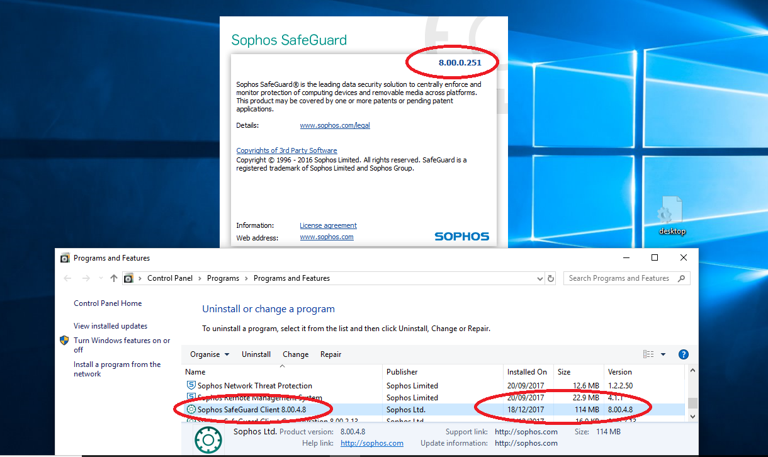Open www.sophos.com web address link

(327, 237)
